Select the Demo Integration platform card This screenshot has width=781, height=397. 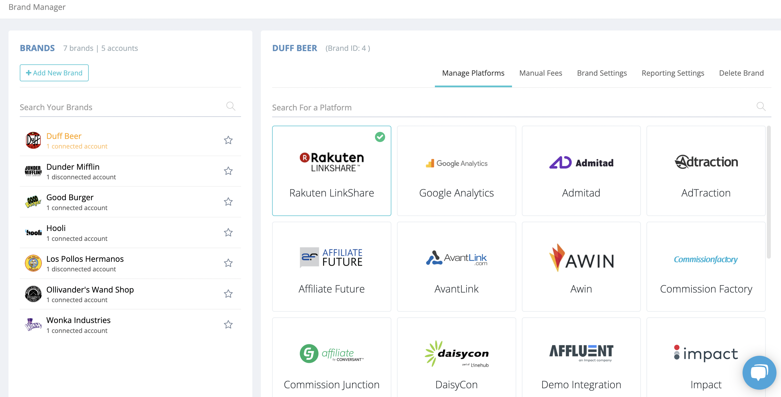click(581, 357)
